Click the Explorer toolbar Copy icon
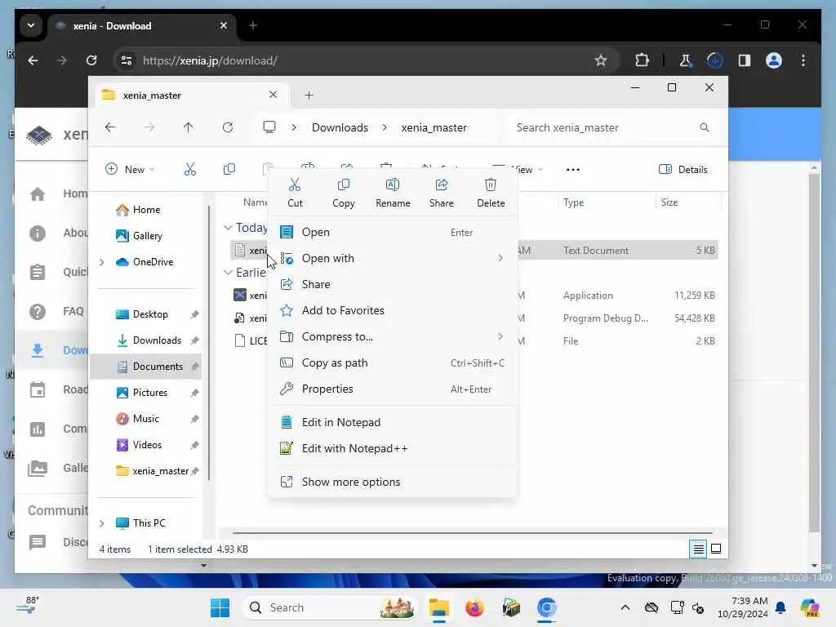The height and width of the screenshot is (627, 836). (229, 170)
